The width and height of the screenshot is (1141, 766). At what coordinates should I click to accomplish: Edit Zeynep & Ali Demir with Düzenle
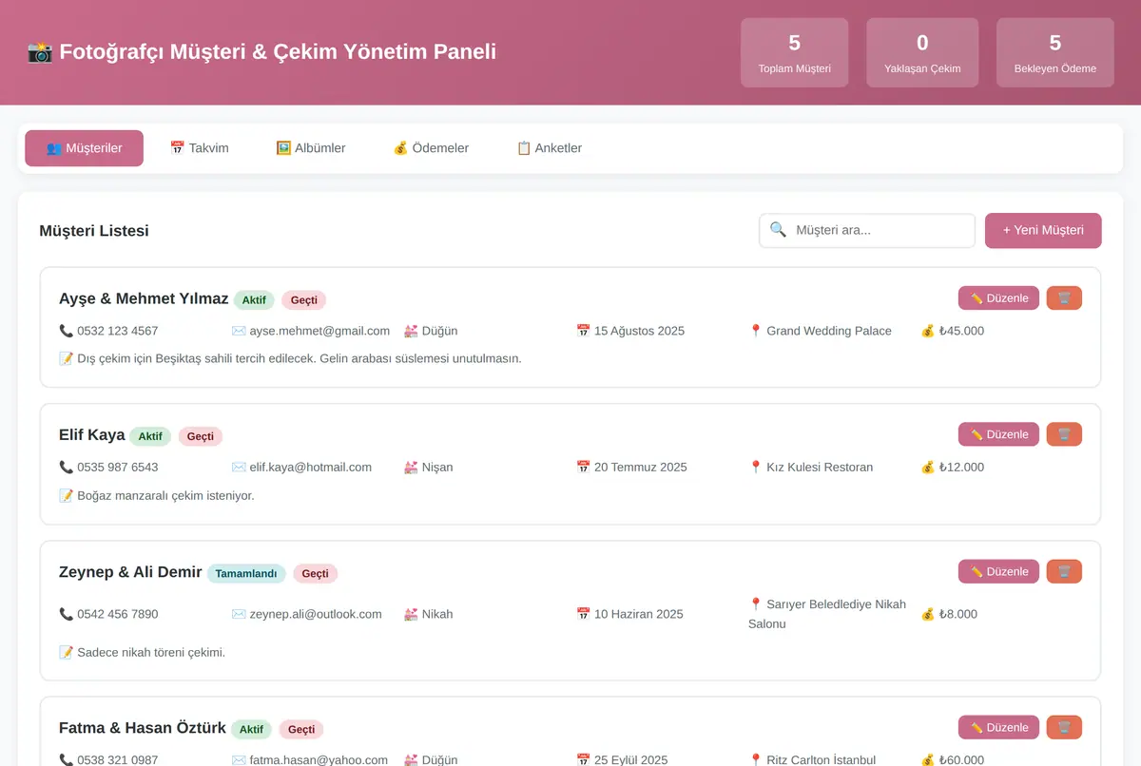click(998, 571)
